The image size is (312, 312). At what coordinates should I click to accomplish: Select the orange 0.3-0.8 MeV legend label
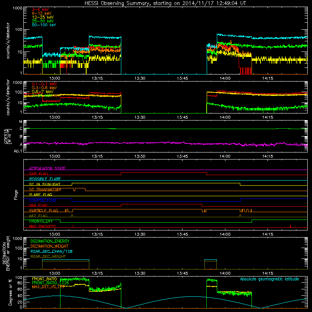(x=44, y=88)
